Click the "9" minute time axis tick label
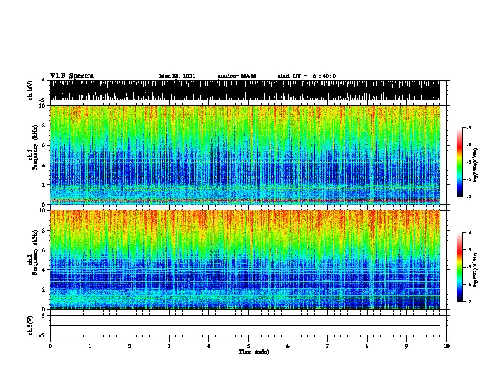 (x=406, y=346)
